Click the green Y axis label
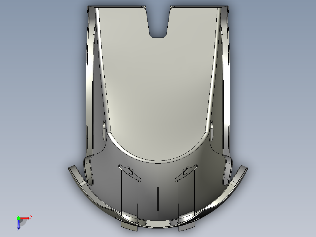 click(18, 215)
